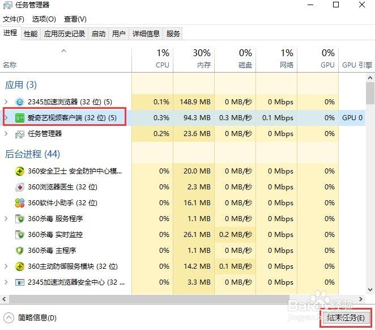Click the 0.1 Mbps network cell

[x=276, y=118]
